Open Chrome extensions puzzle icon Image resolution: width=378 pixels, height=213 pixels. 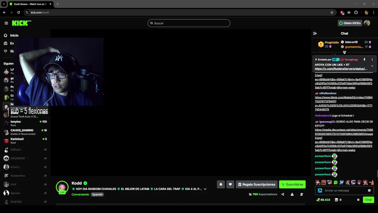pyautogui.click(x=356, y=12)
